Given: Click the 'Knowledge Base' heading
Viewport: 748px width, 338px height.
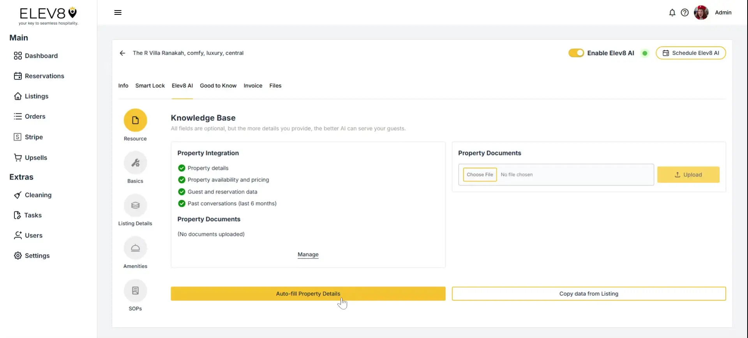Looking at the screenshot, I should [203, 118].
